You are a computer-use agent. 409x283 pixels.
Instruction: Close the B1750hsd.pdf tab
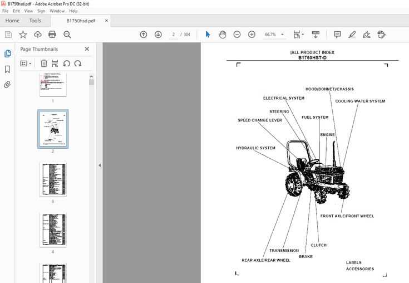coord(106,21)
